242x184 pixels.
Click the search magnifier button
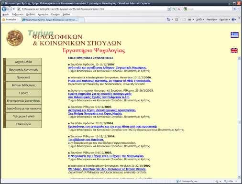[235, 9]
